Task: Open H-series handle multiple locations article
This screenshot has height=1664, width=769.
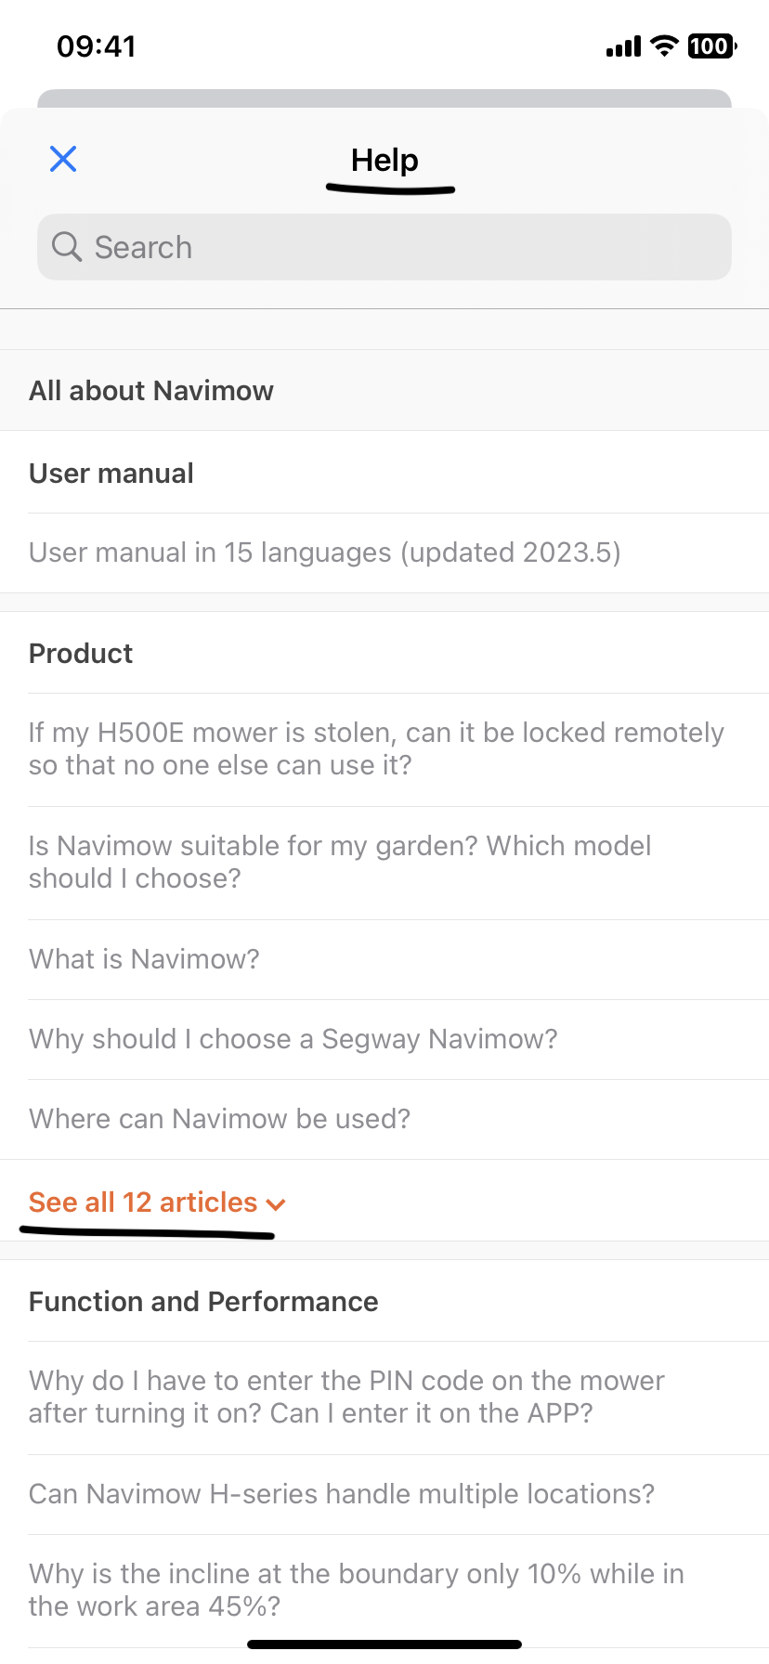Action: point(341,1494)
